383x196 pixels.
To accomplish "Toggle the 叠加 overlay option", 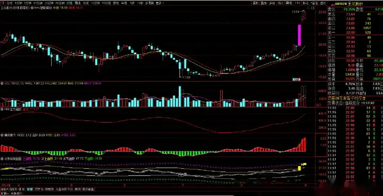I will click(x=263, y=3).
